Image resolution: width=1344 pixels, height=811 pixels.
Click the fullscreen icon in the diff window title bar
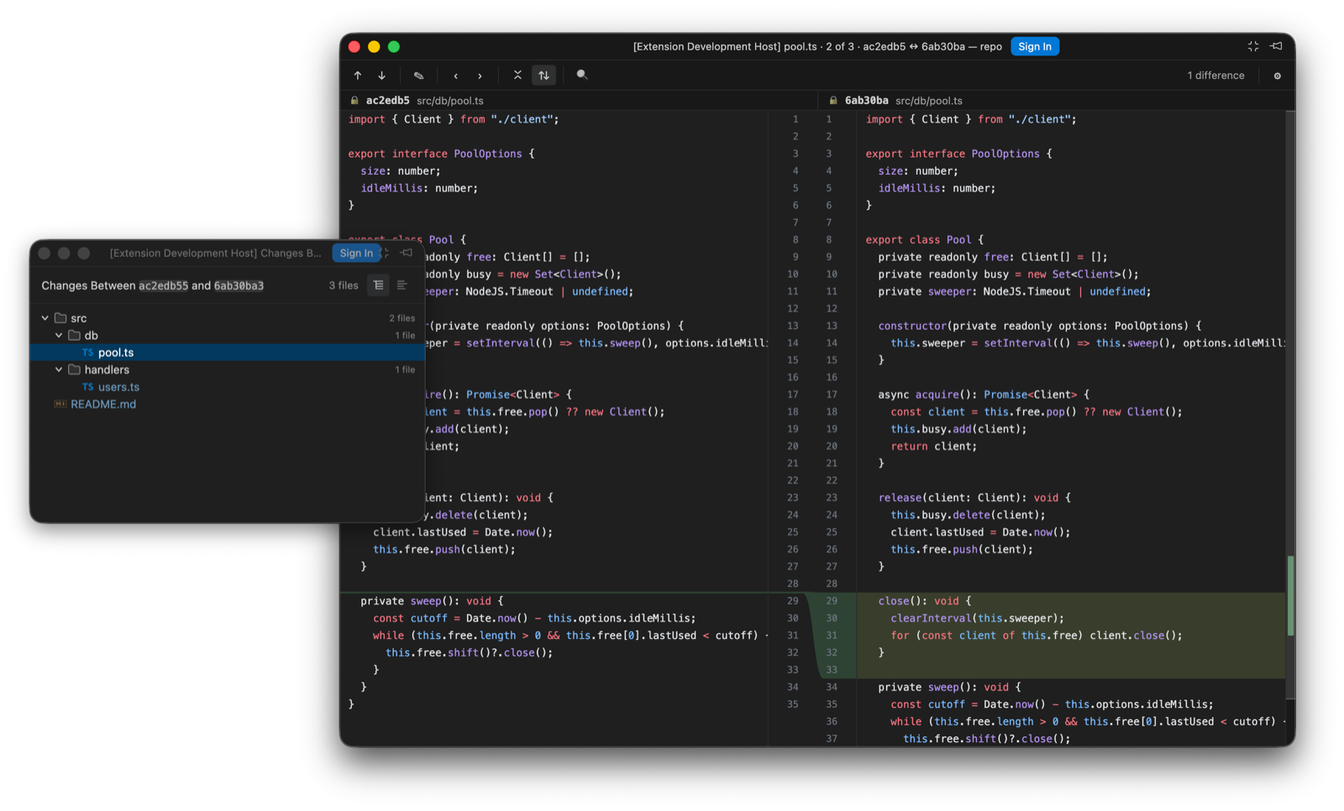1253,46
